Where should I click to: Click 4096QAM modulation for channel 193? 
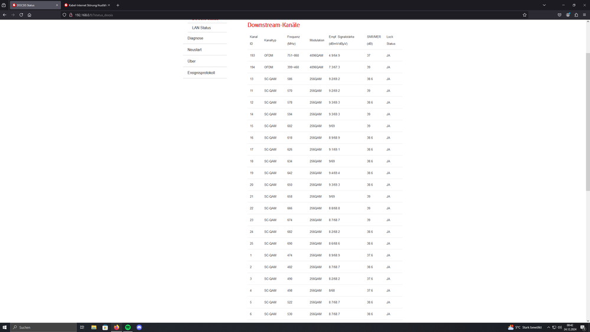pos(317,55)
